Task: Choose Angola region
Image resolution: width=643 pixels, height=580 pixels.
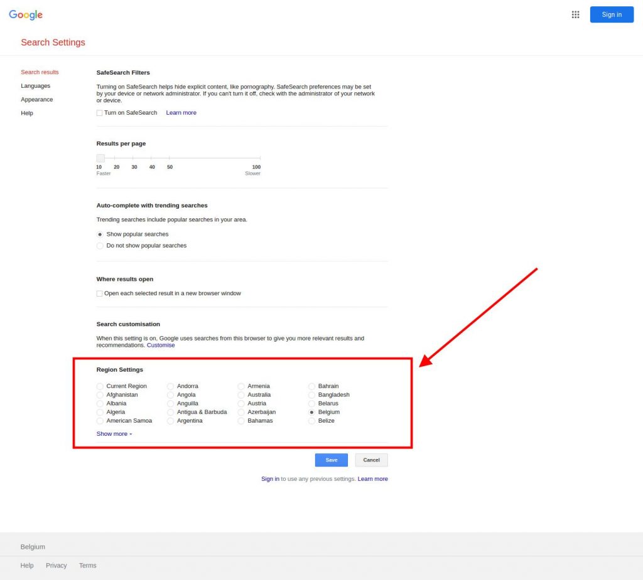Action: 170,395
